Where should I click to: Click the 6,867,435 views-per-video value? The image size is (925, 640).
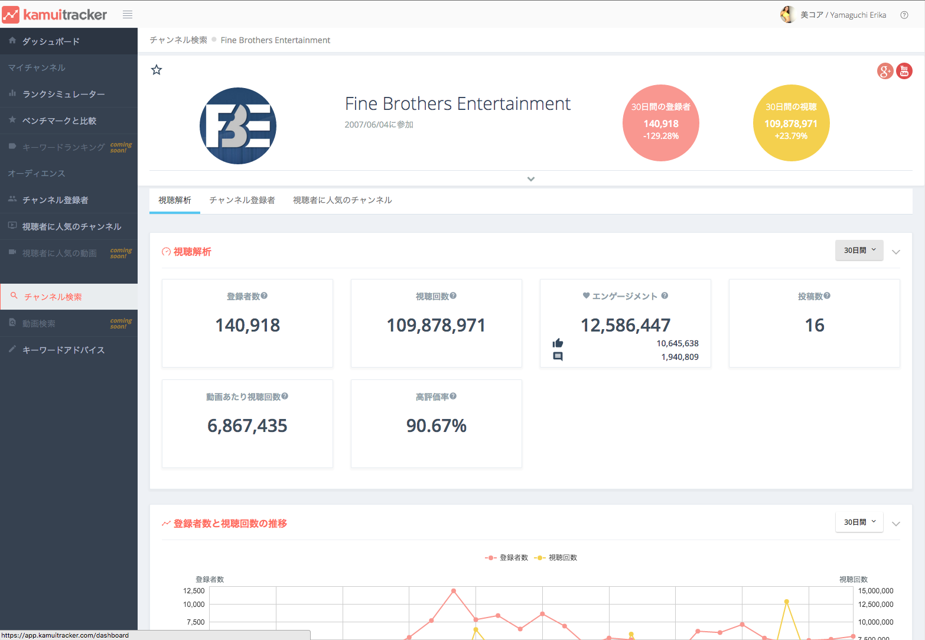pyautogui.click(x=247, y=425)
